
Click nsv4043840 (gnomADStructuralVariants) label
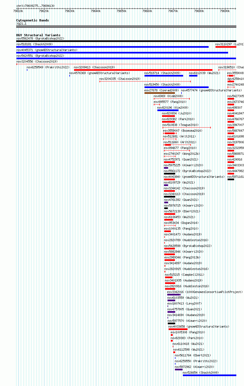(x=194, y=177)
